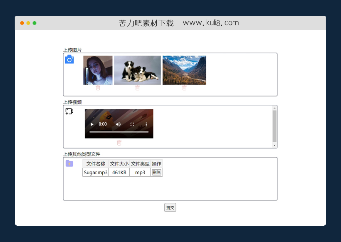Mute the video player's volume
This screenshot has width=341, height=242.
(x=118, y=124)
